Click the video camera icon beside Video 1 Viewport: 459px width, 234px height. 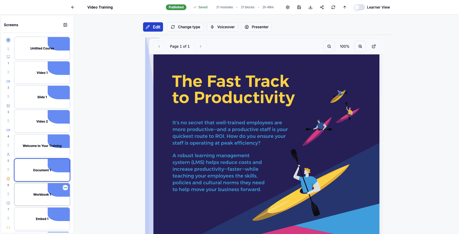[8, 81]
